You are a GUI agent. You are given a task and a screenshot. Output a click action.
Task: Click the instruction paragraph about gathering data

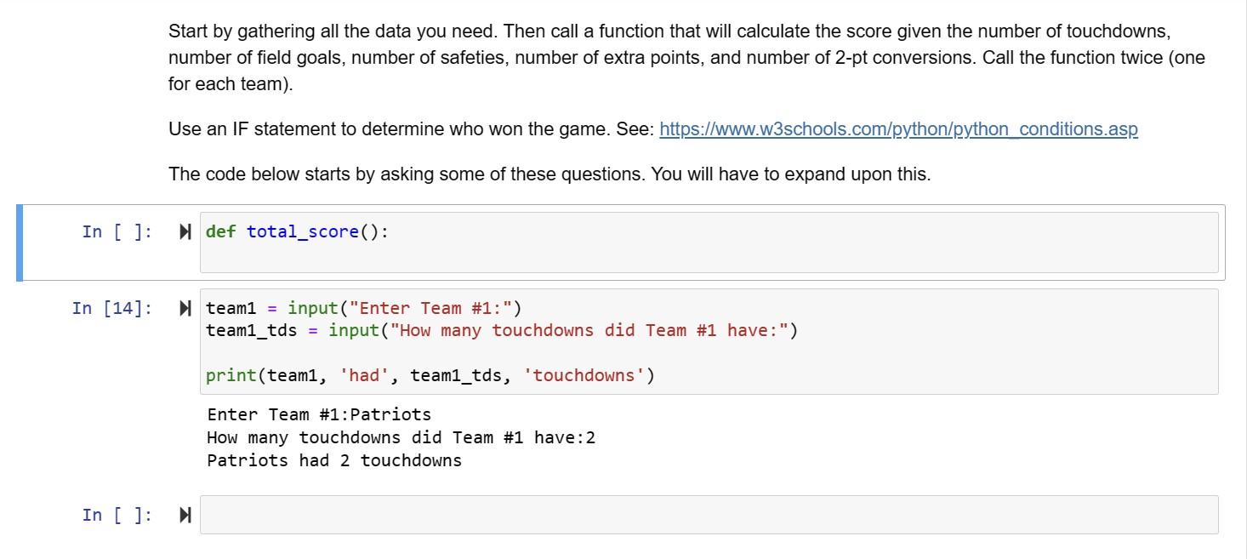[x=595, y=56]
